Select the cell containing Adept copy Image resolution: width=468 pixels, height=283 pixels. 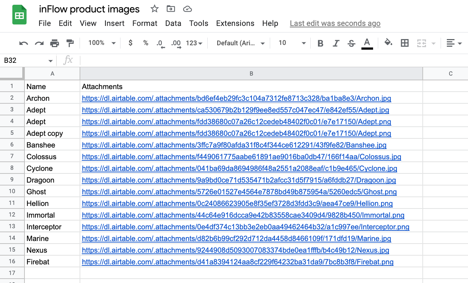[52, 133]
